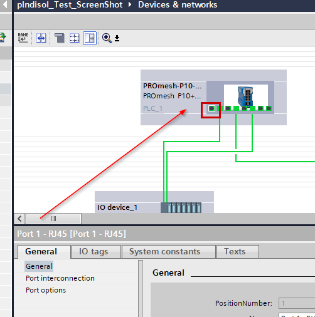Click the dotted grid lines toolbar icon

(74, 38)
